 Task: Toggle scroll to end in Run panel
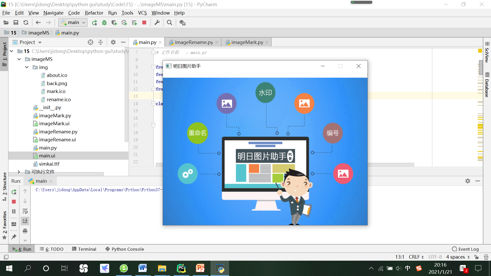[25, 221]
